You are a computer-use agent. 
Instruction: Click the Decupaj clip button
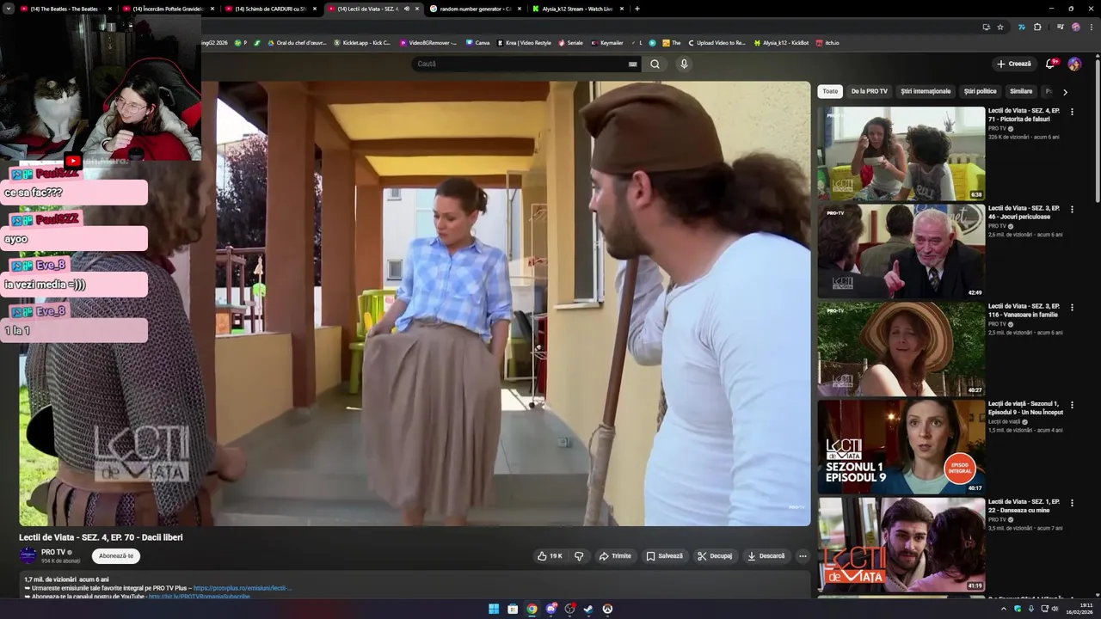coord(715,556)
